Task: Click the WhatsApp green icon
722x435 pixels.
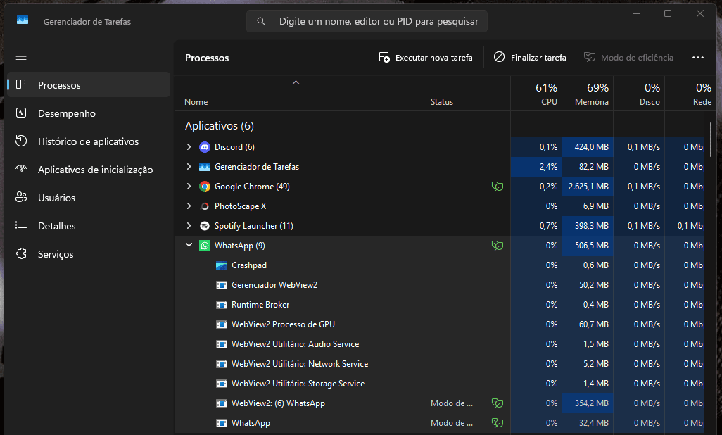Action: click(x=205, y=246)
